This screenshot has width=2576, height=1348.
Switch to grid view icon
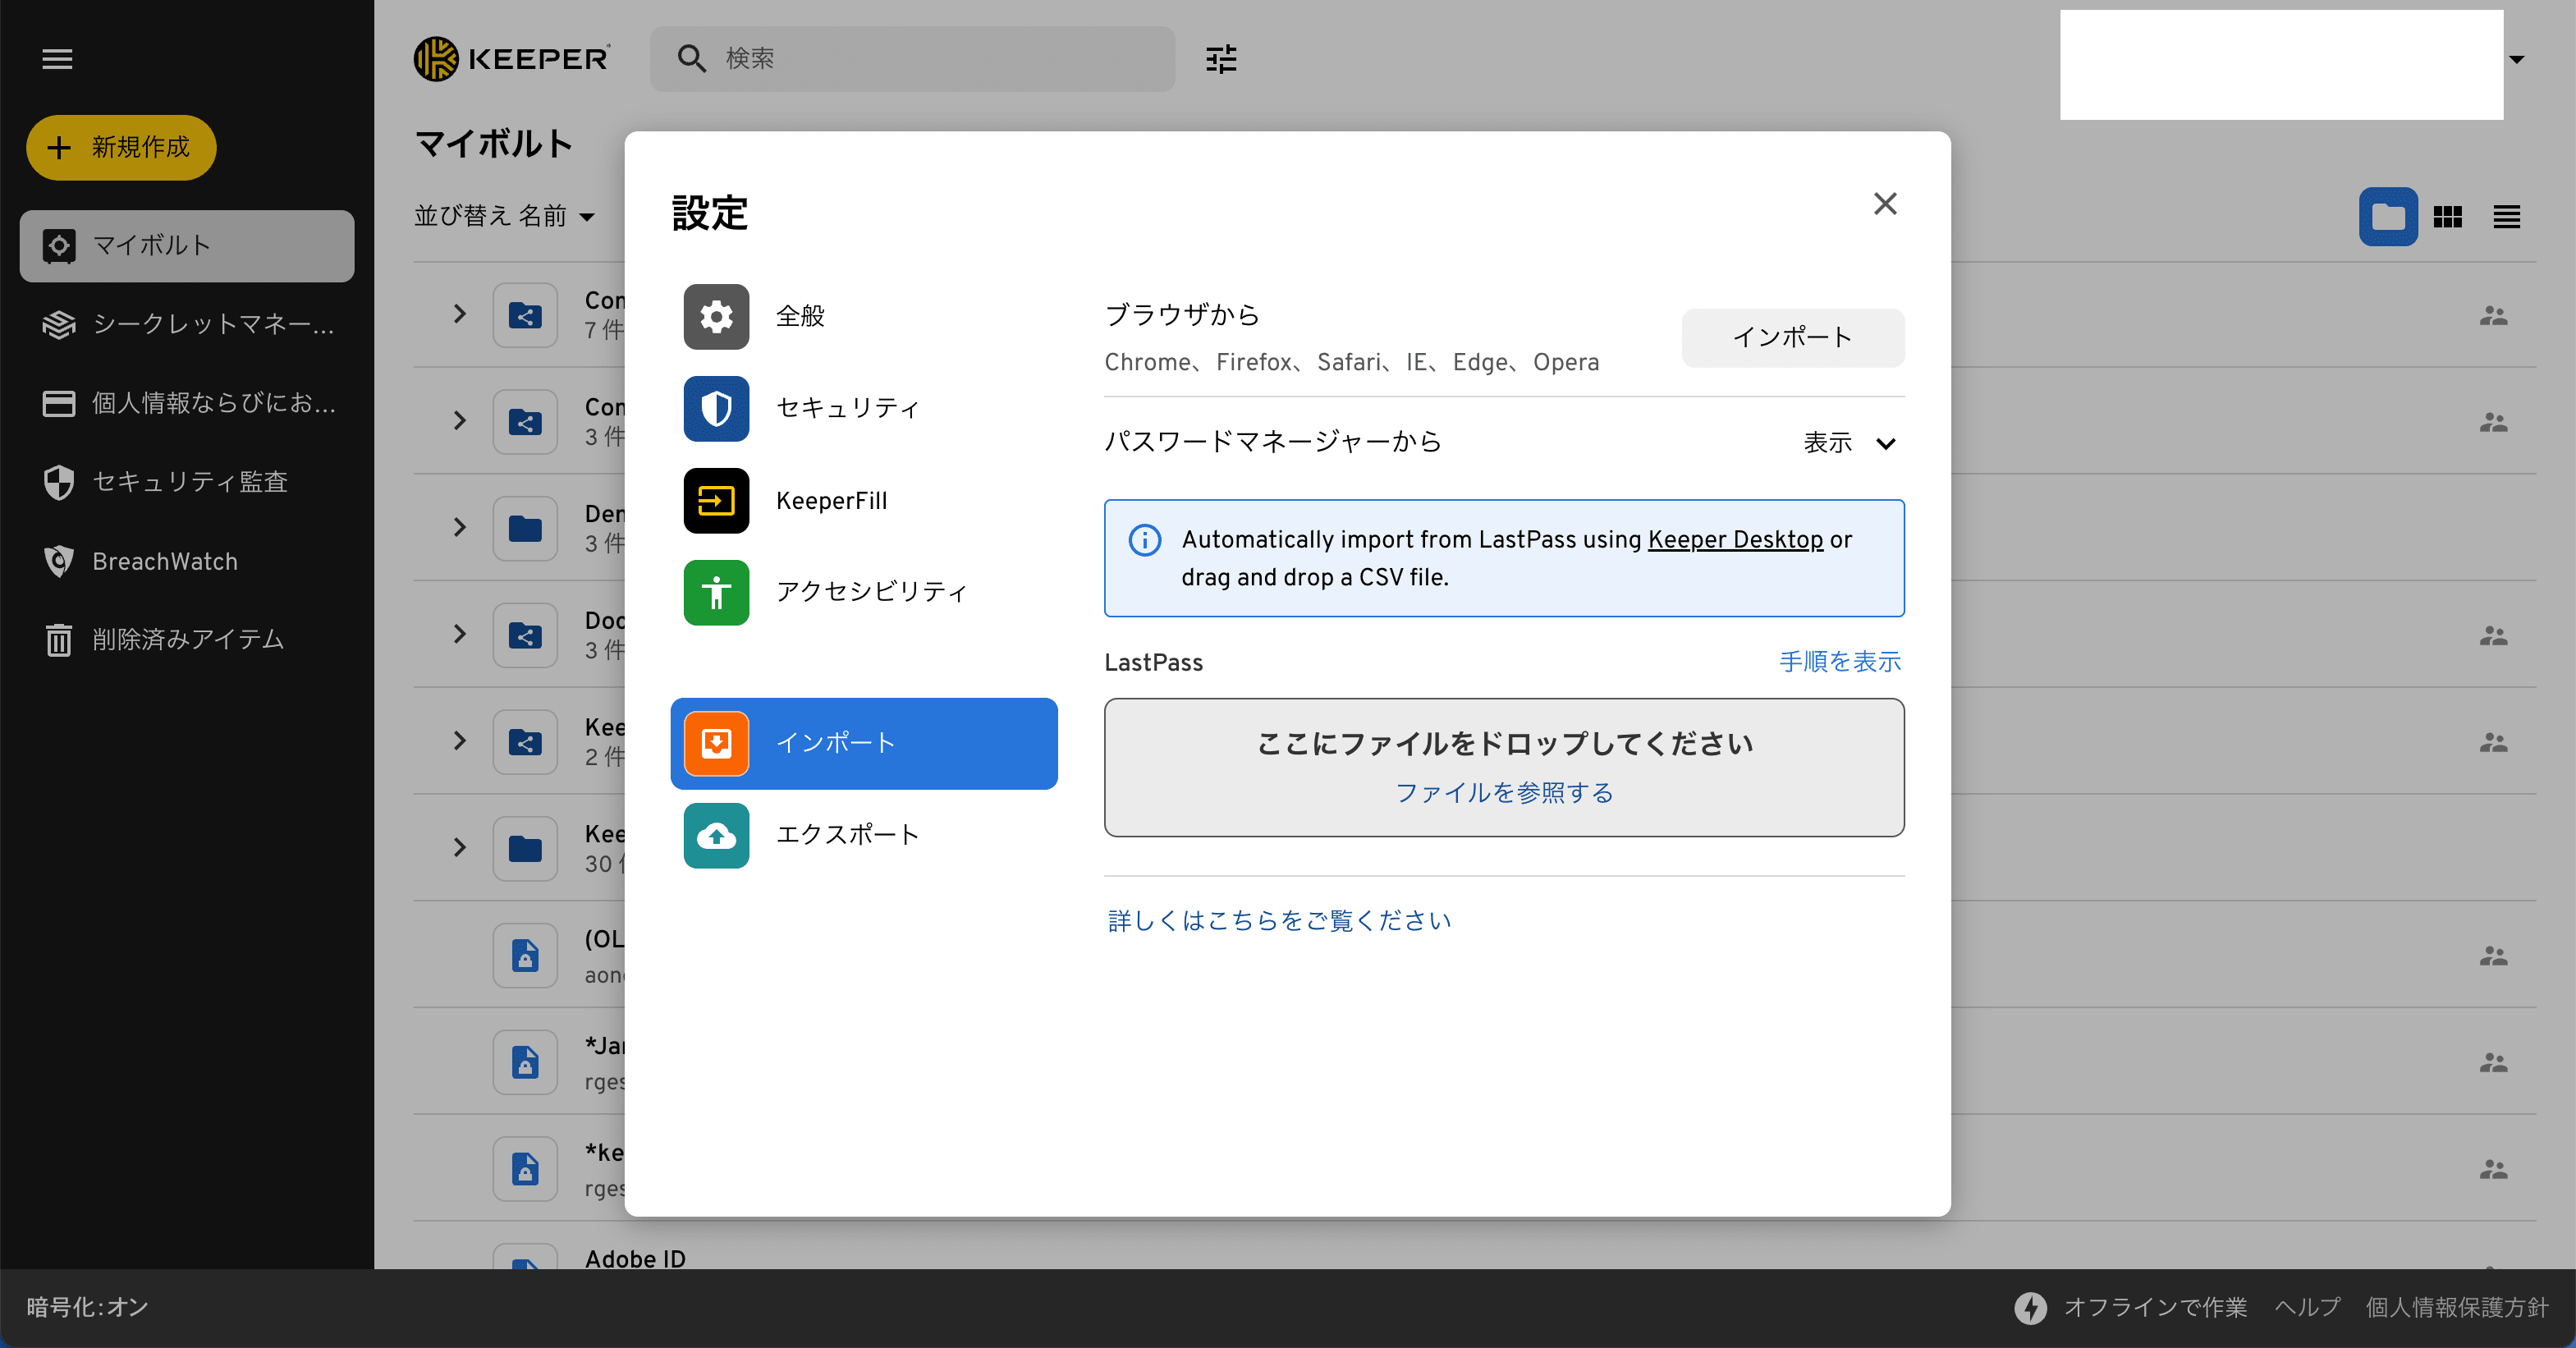click(x=2447, y=216)
